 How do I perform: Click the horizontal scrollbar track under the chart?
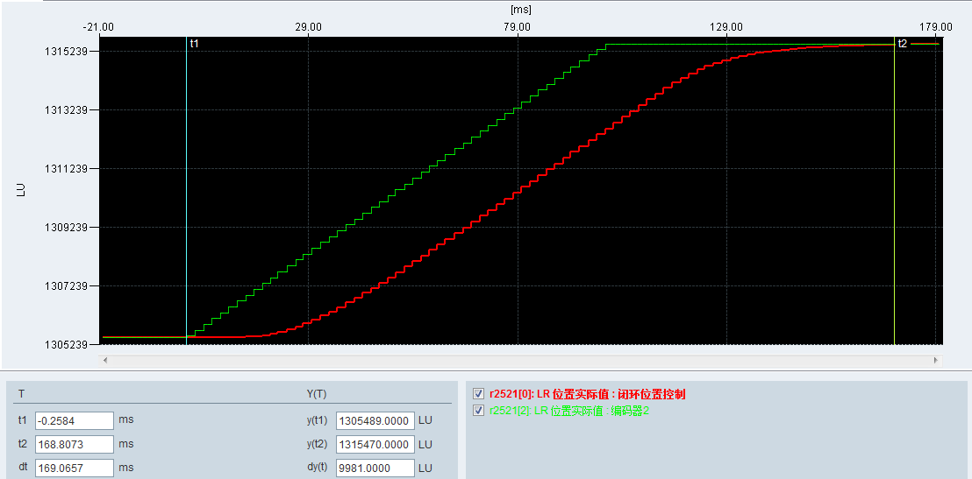click(x=521, y=360)
